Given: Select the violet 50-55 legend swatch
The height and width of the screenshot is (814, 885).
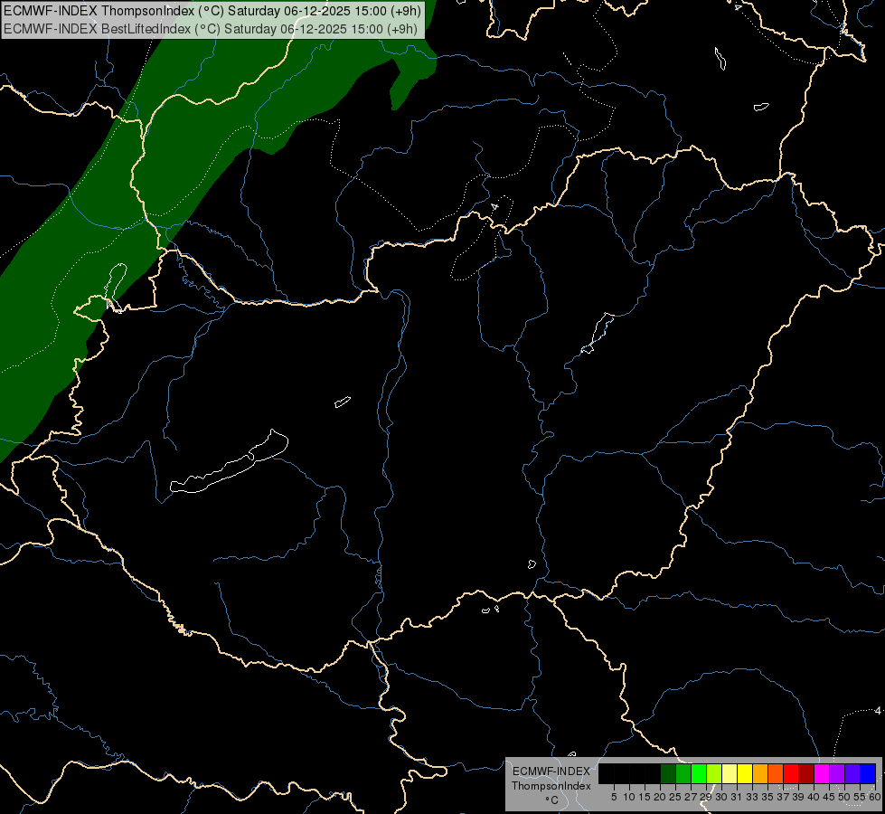Looking at the screenshot, I should click(x=852, y=773).
